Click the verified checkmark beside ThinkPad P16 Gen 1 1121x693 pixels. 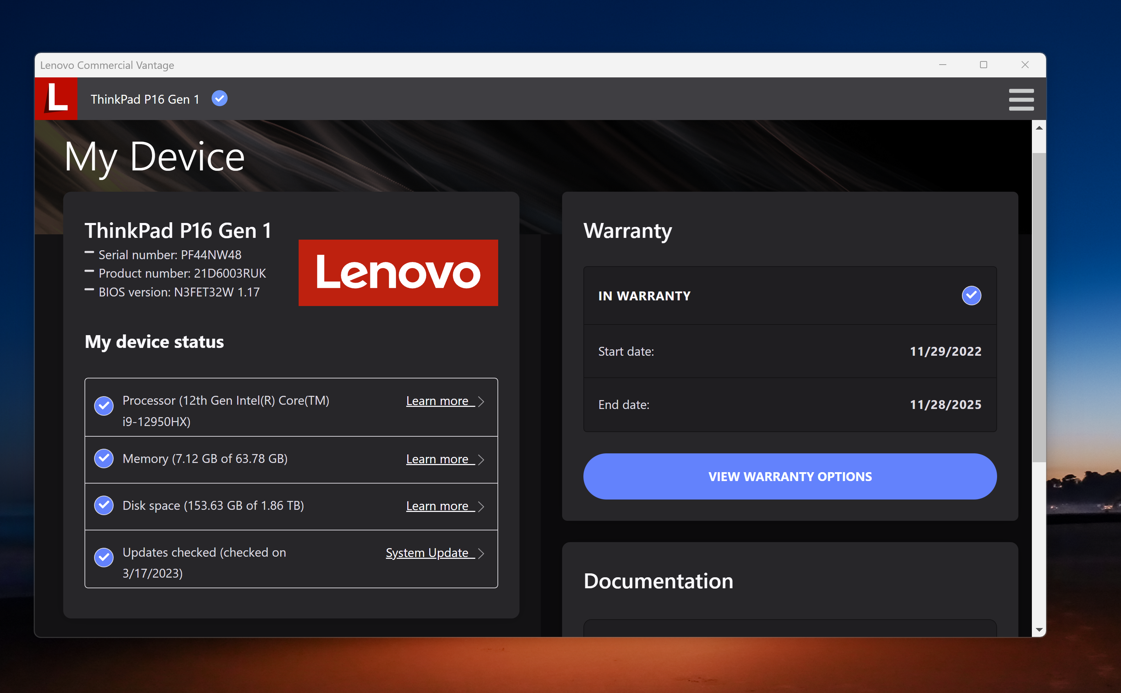pos(219,99)
